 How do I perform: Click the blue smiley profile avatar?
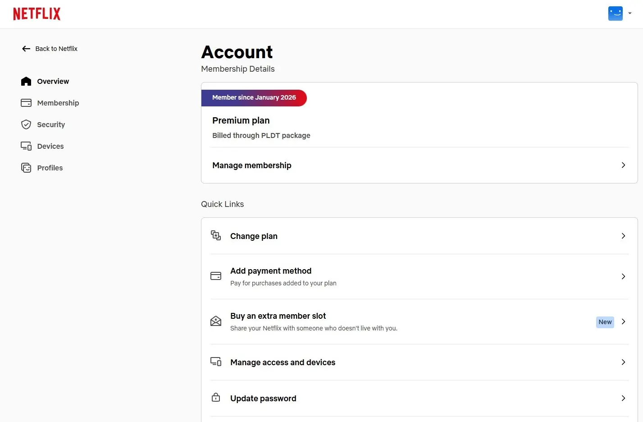pos(616,14)
